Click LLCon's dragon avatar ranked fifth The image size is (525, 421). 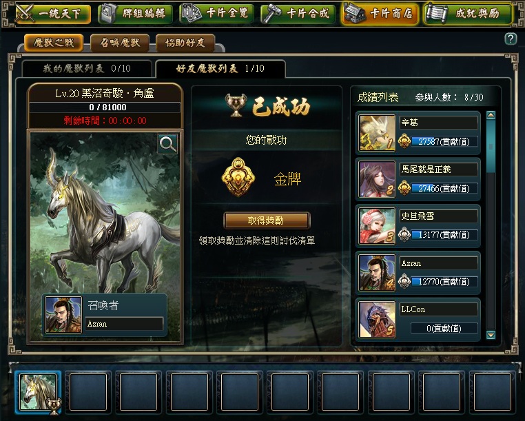point(377,320)
